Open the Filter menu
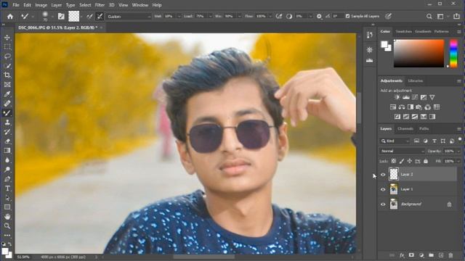Viewport: 465px width, 261px height. click(x=100, y=5)
